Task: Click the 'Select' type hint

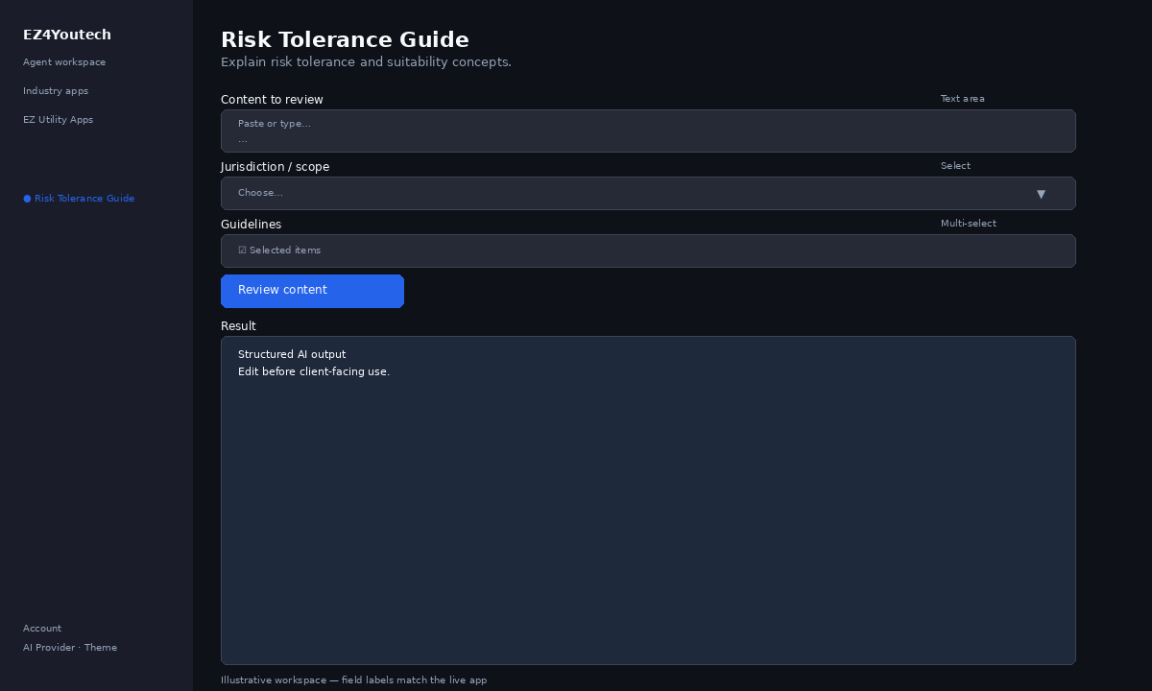Action: 955,166
